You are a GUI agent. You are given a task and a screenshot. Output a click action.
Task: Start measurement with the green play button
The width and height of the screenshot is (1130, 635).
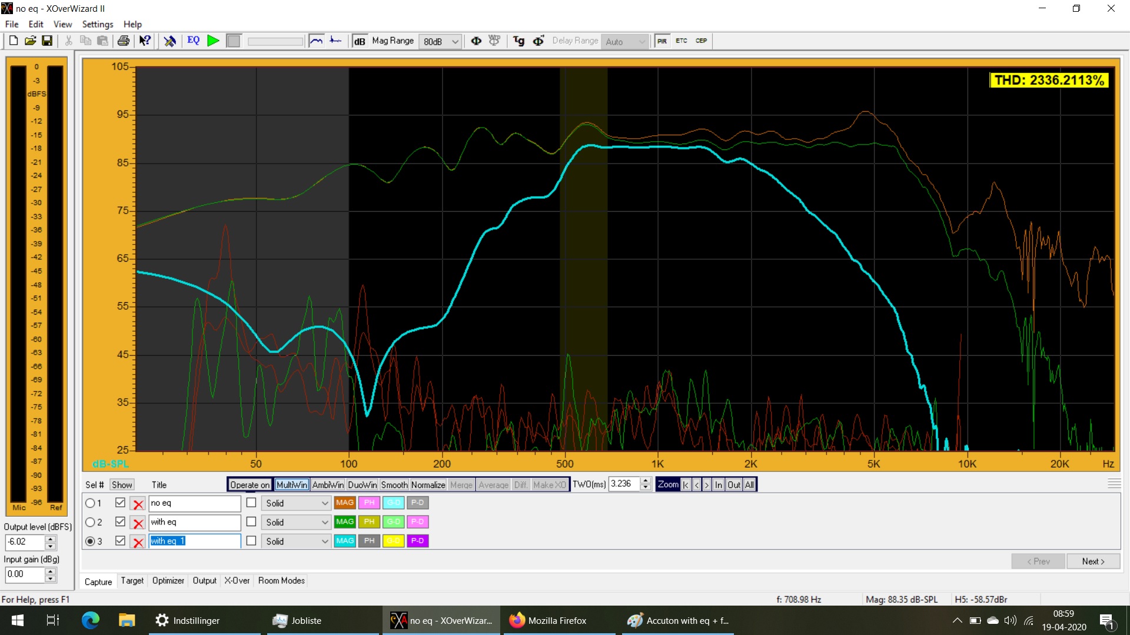(x=214, y=41)
